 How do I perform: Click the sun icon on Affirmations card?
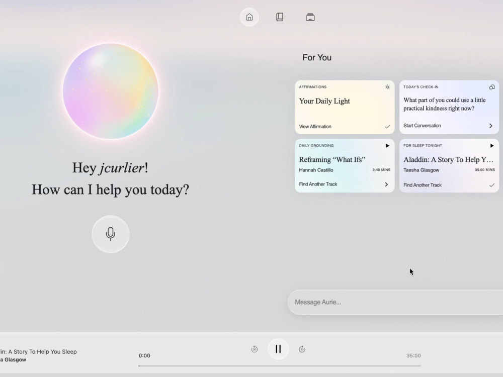pyautogui.click(x=387, y=87)
